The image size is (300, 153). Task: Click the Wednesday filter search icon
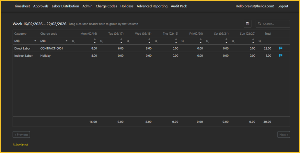click(128, 41)
